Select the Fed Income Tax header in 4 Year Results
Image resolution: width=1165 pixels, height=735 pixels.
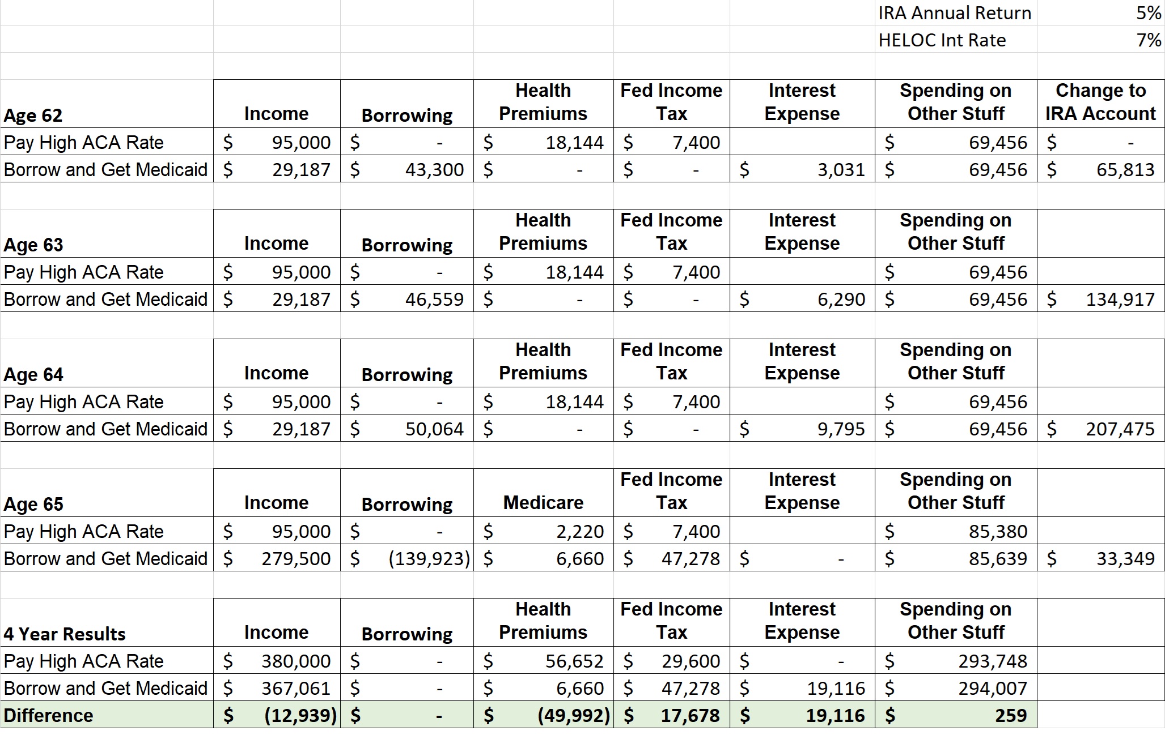tap(671, 621)
